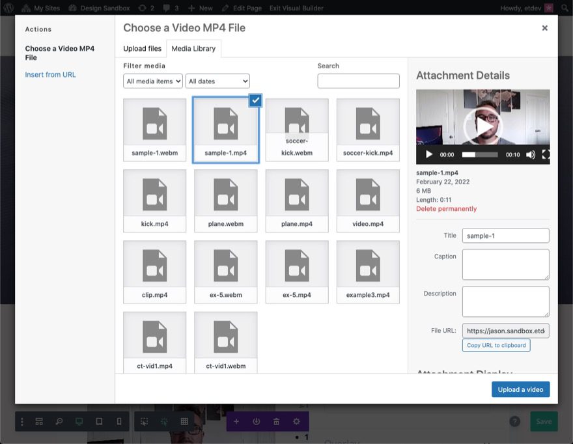Screen dimensions: 573x444
Task: Deselect the checkbox on sample-1.mp4
Action: coord(255,100)
